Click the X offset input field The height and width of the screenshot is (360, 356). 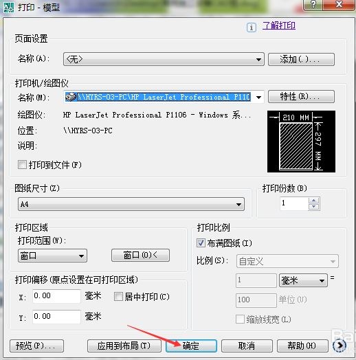56,296
